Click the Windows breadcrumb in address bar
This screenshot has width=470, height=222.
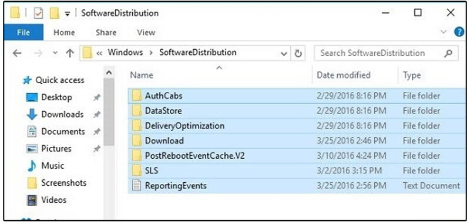[x=125, y=53]
